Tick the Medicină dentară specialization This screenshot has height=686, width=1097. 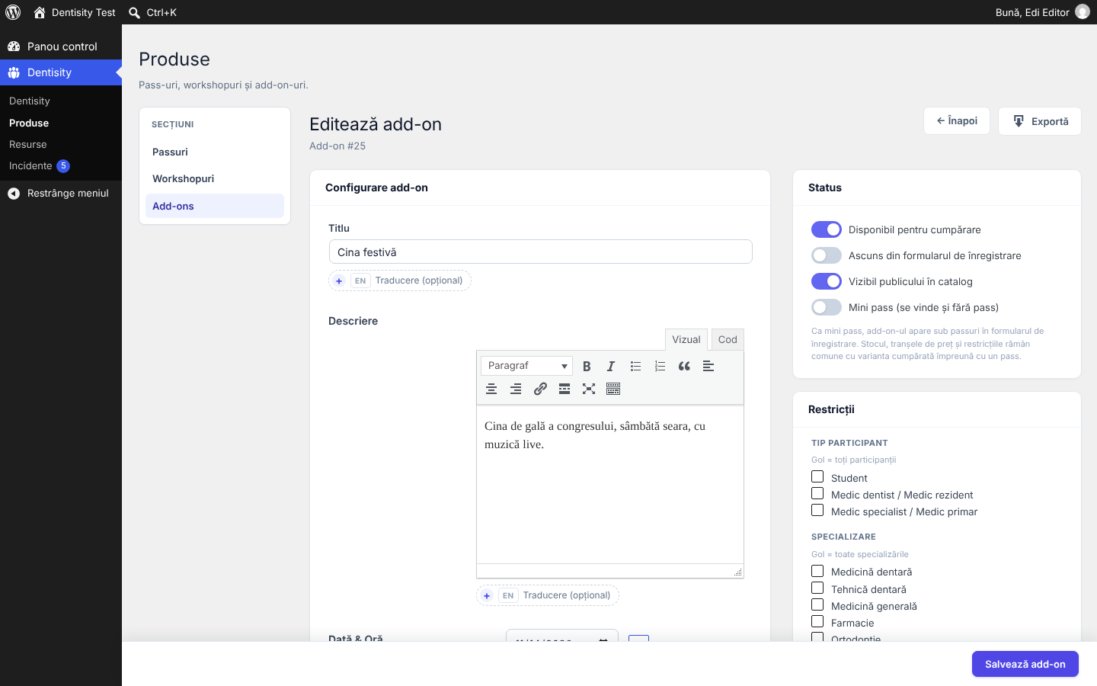coord(817,571)
